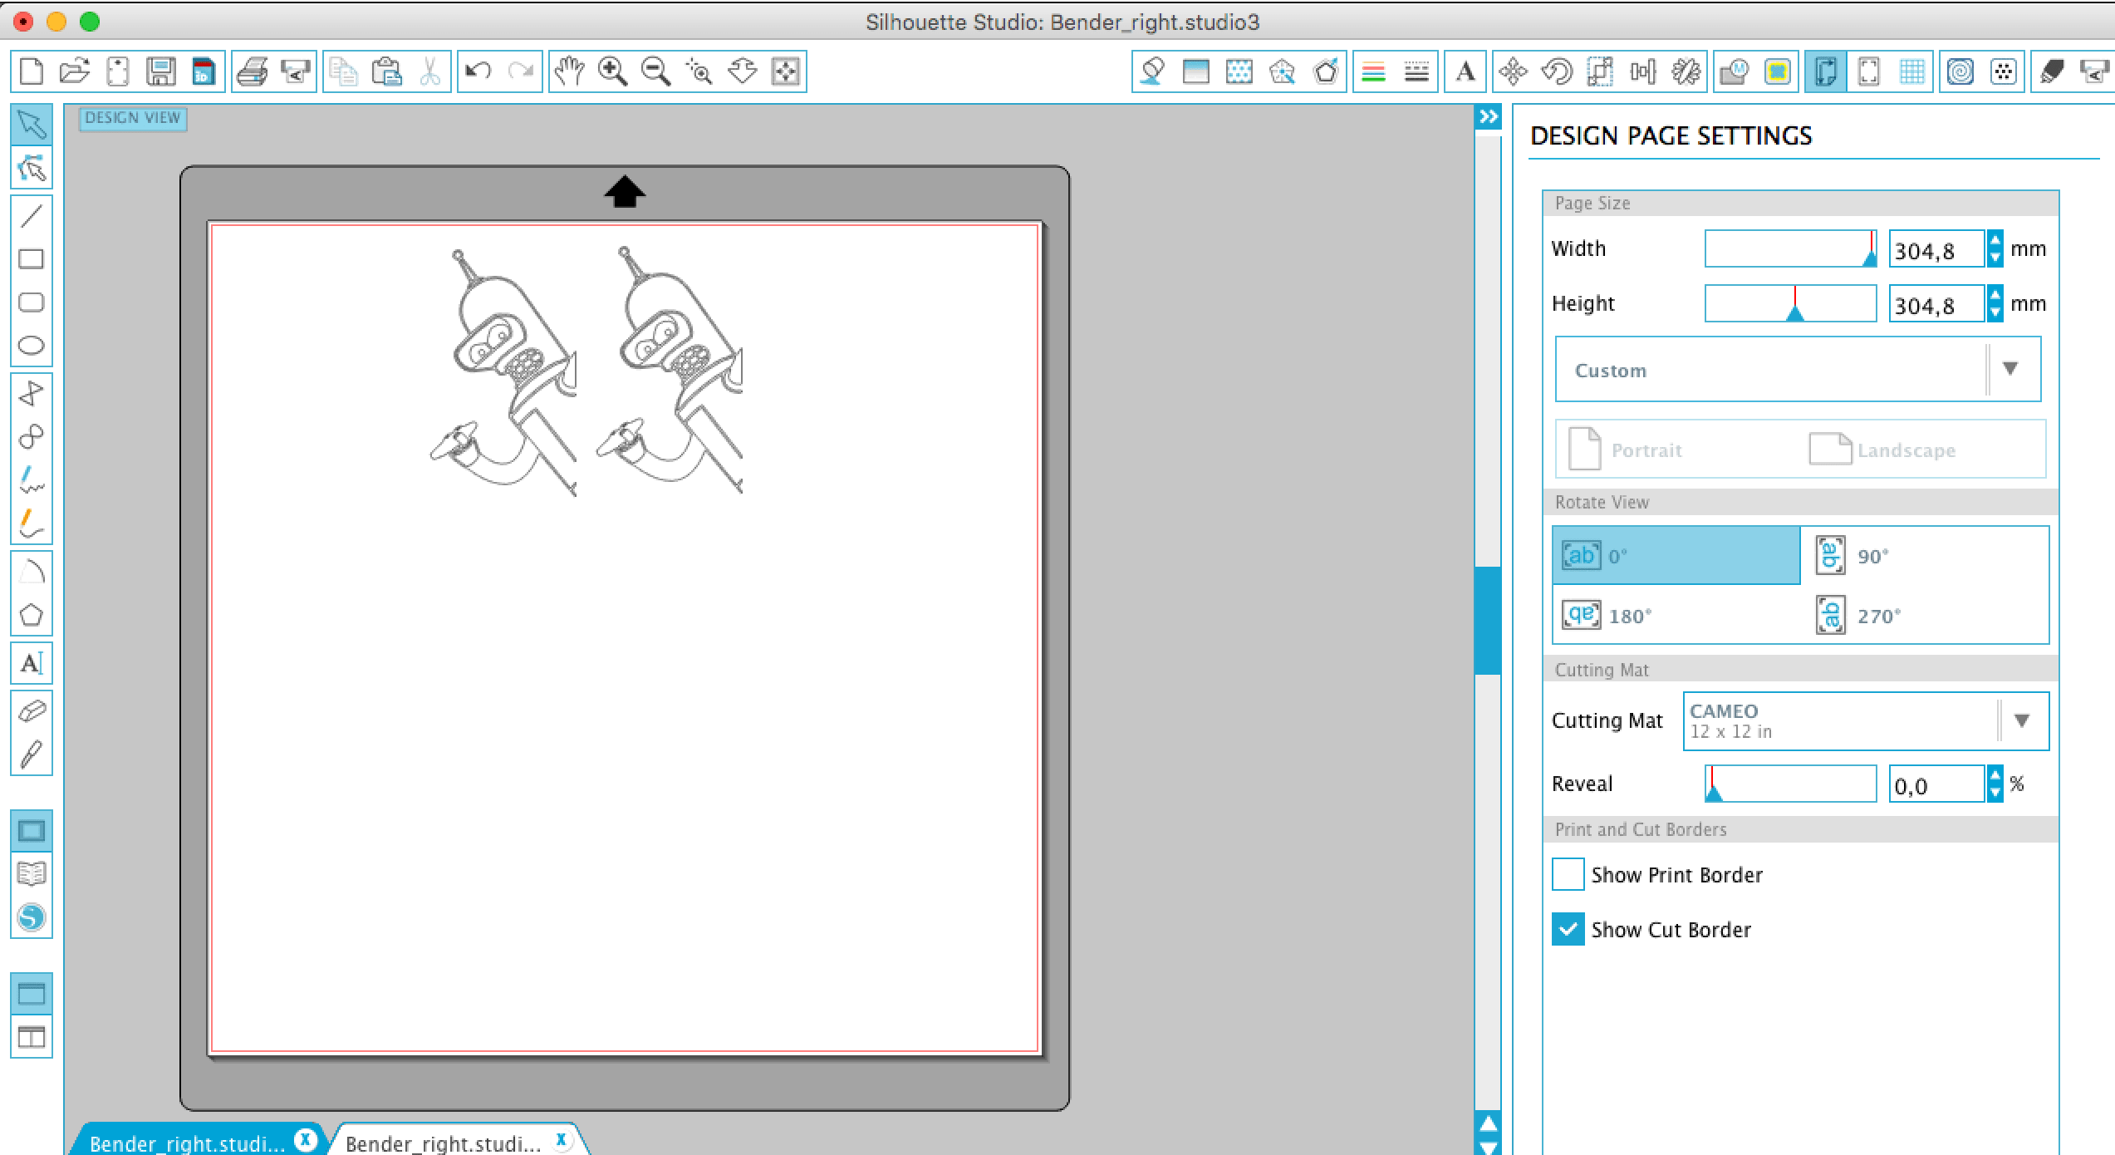Viewport: 2115px width, 1155px height.
Task: Open the Library book icon
Action: 32,874
